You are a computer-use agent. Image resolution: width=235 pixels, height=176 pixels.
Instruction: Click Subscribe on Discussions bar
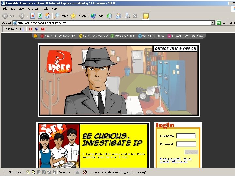(x=65, y=172)
